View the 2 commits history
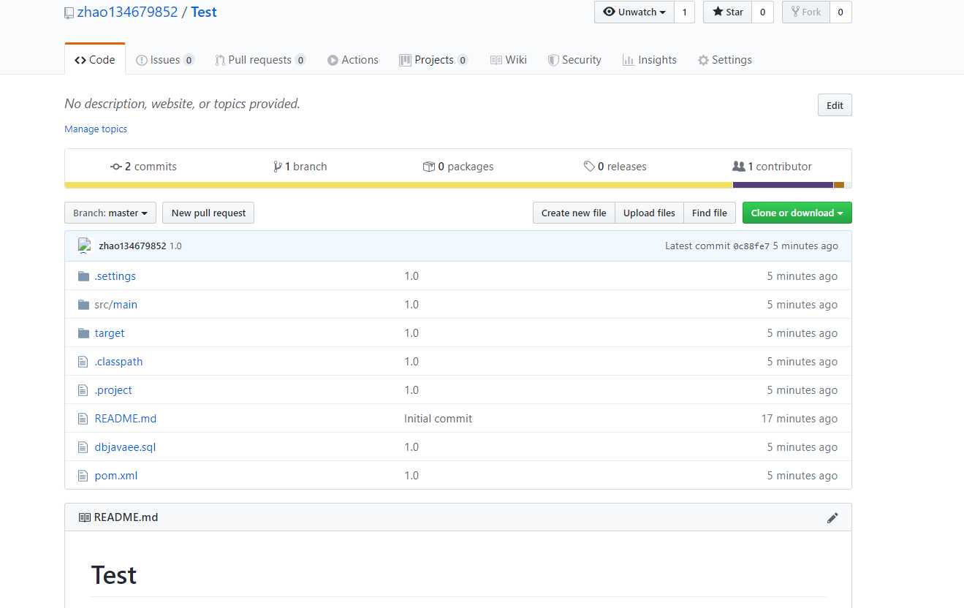This screenshot has height=608, width=964. coord(143,167)
